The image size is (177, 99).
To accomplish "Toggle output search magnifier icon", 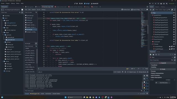I will pyautogui.click(x=147, y=79).
